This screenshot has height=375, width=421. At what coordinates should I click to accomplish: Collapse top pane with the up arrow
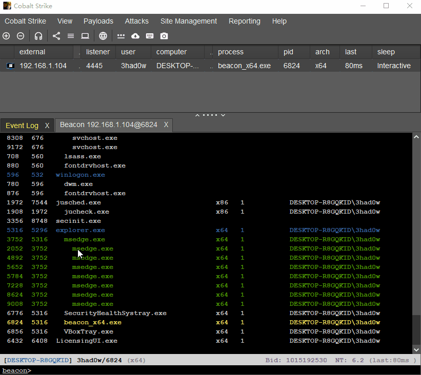(x=197, y=115)
